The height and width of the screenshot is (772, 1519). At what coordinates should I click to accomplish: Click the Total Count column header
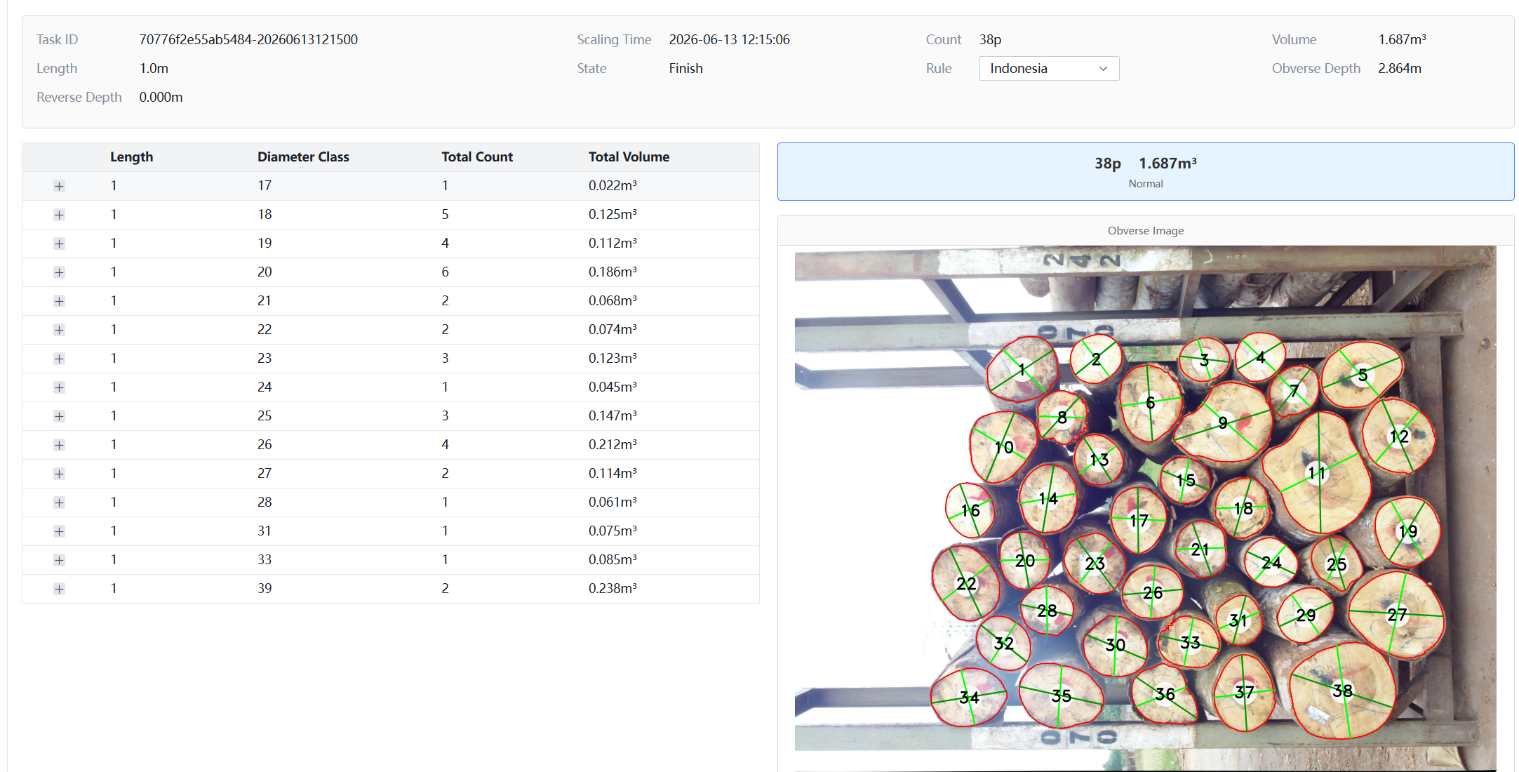tap(477, 157)
